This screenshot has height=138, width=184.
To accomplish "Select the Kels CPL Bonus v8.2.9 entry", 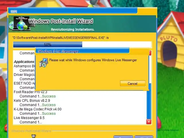I will coord(32,101).
